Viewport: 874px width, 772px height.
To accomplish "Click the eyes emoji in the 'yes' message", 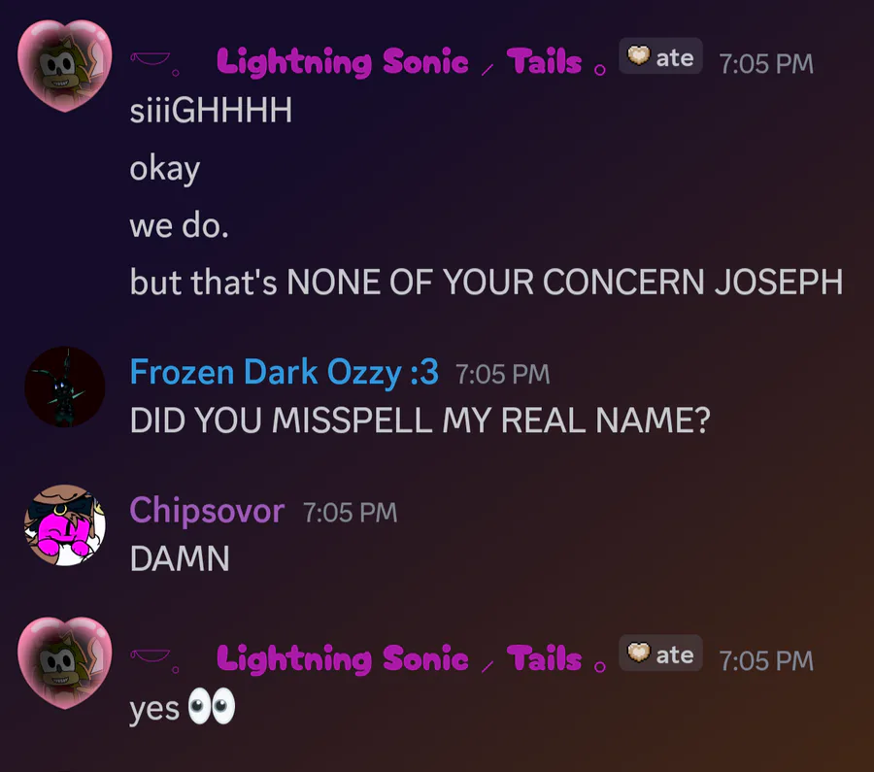I will tap(212, 706).
